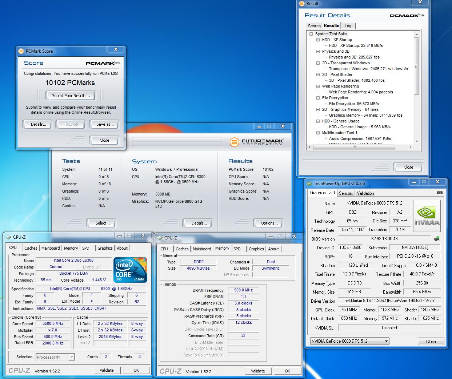This screenshot has width=452, height=379.
Task: Open the Sensors tab in GPU-Z
Action: 346,193
